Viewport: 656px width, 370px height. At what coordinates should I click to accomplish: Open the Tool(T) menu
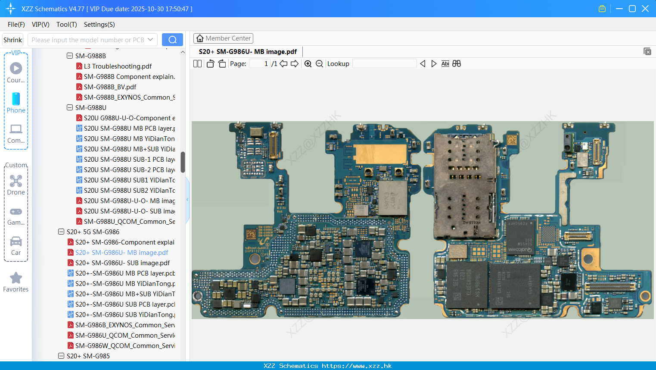click(x=66, y=25)
